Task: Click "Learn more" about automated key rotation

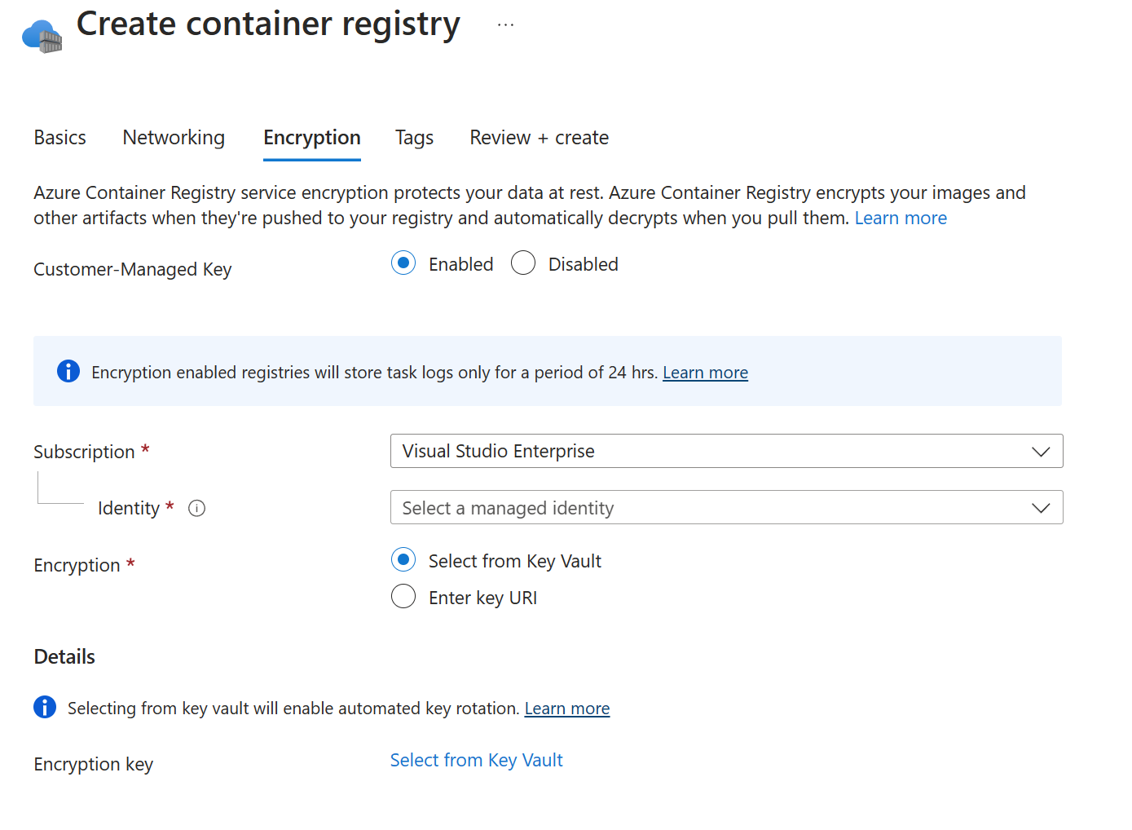Action: coord(566,708)
